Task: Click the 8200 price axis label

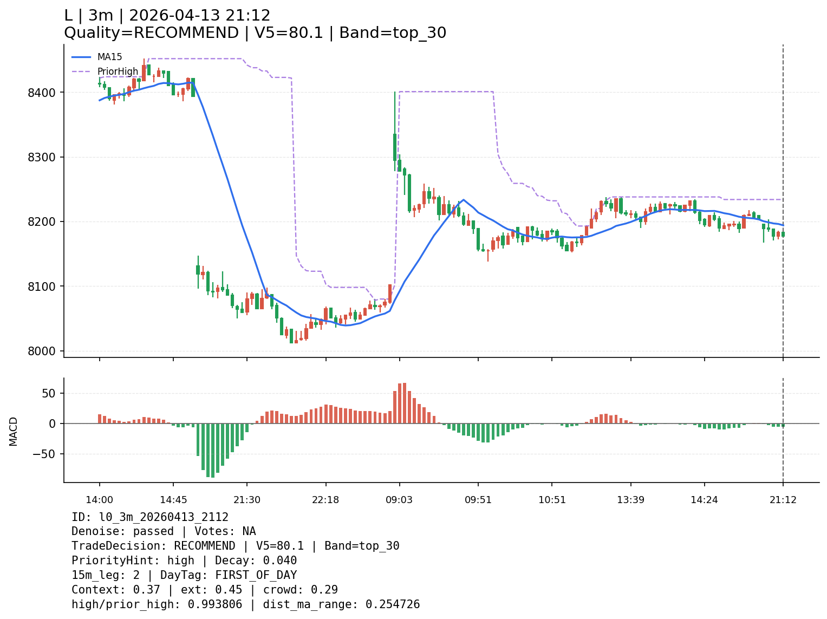Action: [x=41, y=222]
